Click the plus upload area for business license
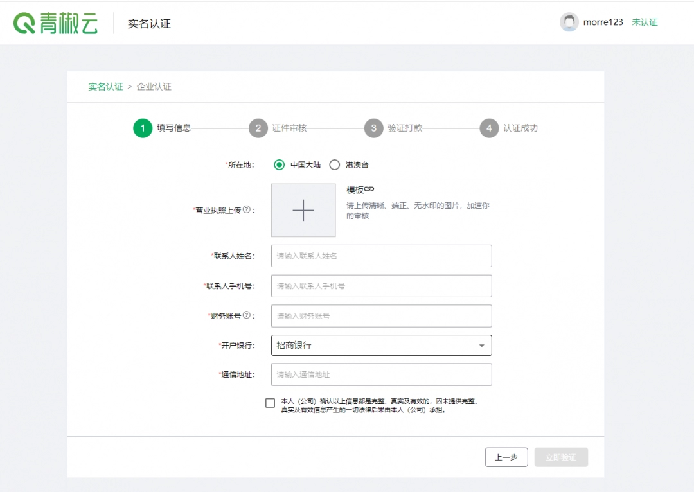The width and height of the screenshot is (694, 492). tap(303, 210)
